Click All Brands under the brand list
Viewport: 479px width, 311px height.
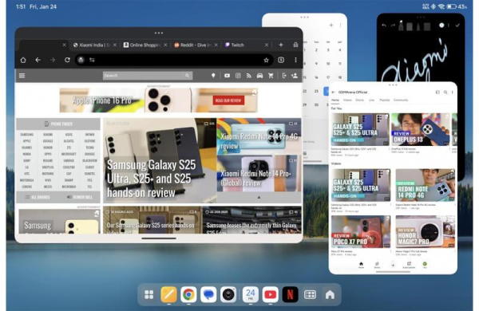(x=38, y=197)
